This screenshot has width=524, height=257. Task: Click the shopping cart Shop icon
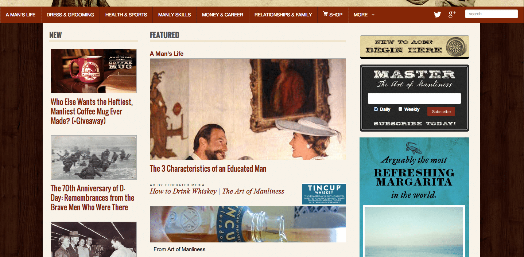[x=325, y=14]
